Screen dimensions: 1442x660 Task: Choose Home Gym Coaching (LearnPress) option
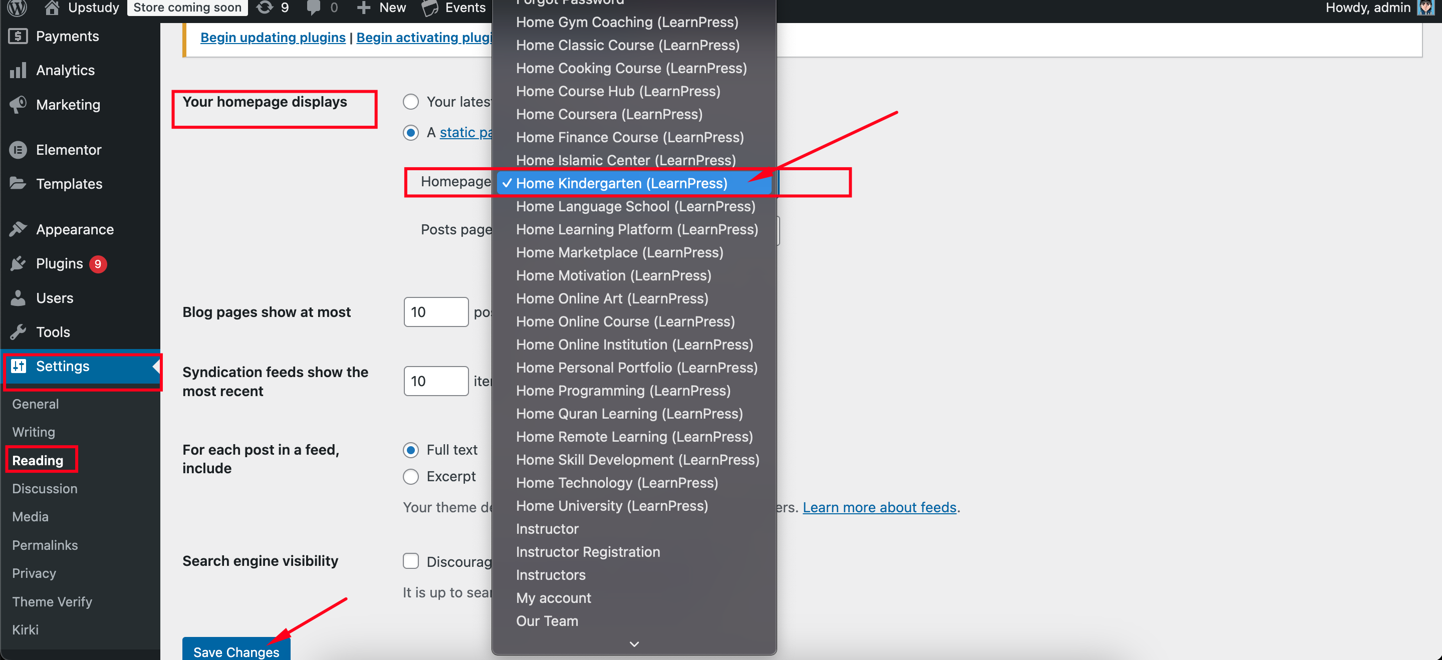point(634,22)
